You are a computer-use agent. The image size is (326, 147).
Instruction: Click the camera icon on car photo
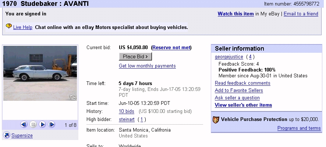point(73,97)
